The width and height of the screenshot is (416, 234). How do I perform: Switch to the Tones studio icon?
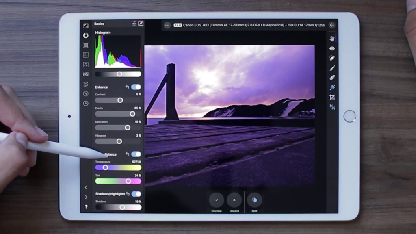tap(86, 35)
